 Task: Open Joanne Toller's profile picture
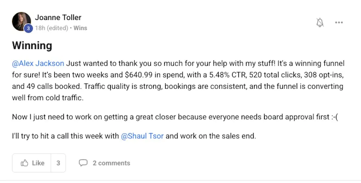21,20
